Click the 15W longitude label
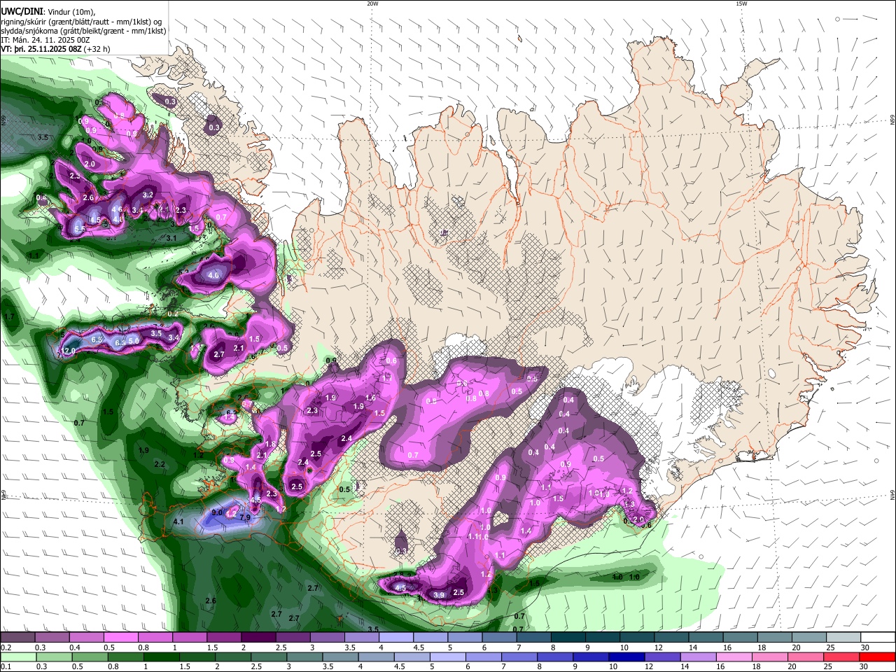The height and width of the screenshot is (672, 896). coord(741,3)
